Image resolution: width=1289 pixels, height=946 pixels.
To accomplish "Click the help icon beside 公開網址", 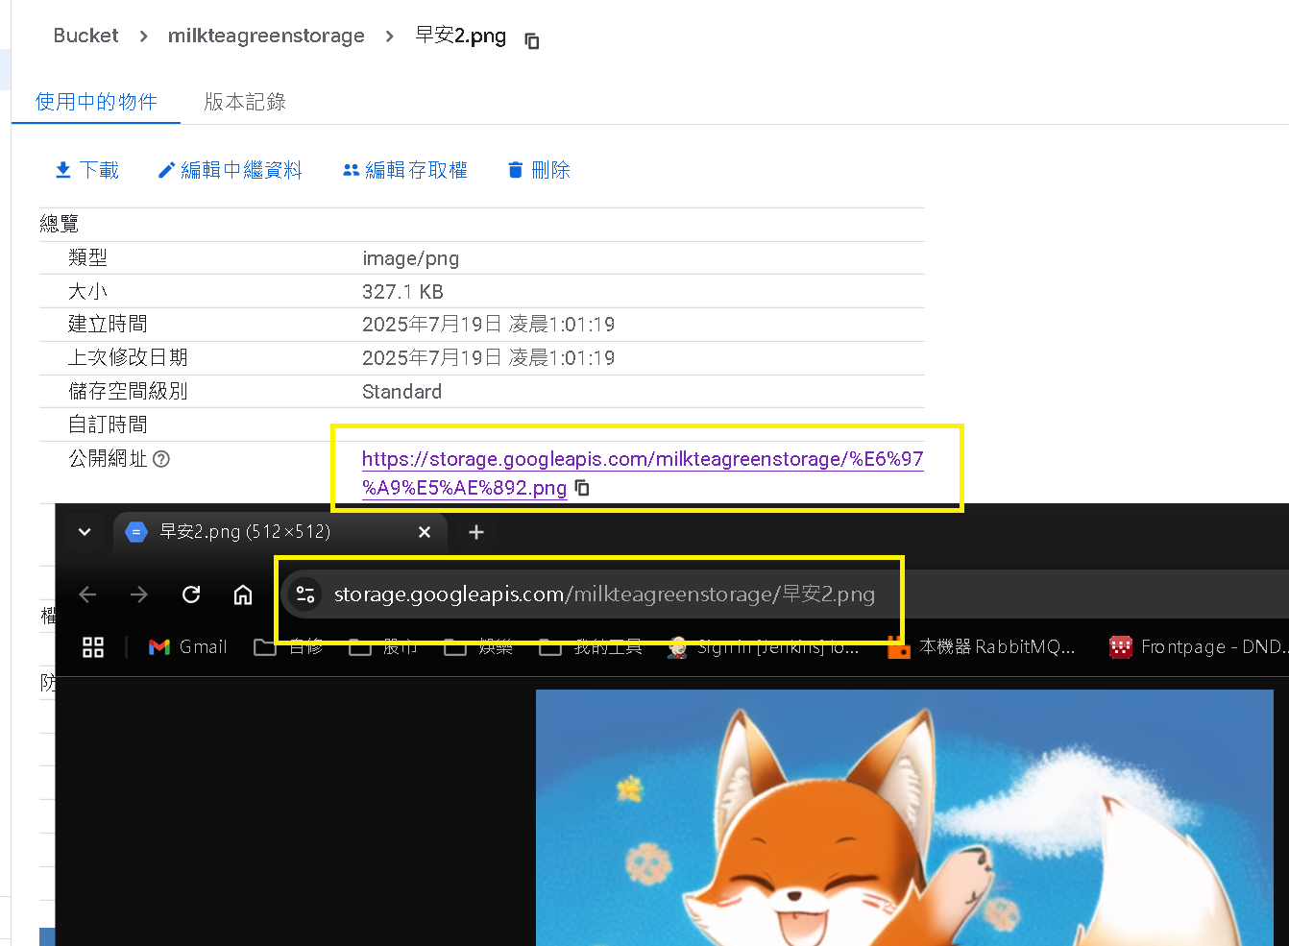I will 161,459.
